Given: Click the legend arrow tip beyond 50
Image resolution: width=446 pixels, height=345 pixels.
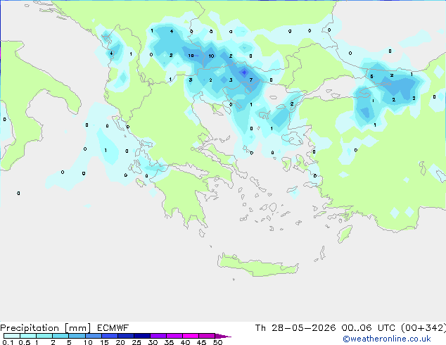Looking at the screenshot, I should tap(223, 336).
